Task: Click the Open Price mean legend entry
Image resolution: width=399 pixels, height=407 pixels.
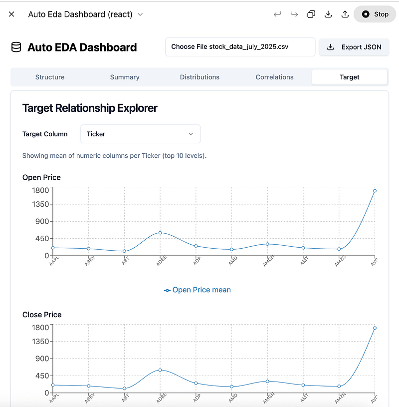Action: 198,290
